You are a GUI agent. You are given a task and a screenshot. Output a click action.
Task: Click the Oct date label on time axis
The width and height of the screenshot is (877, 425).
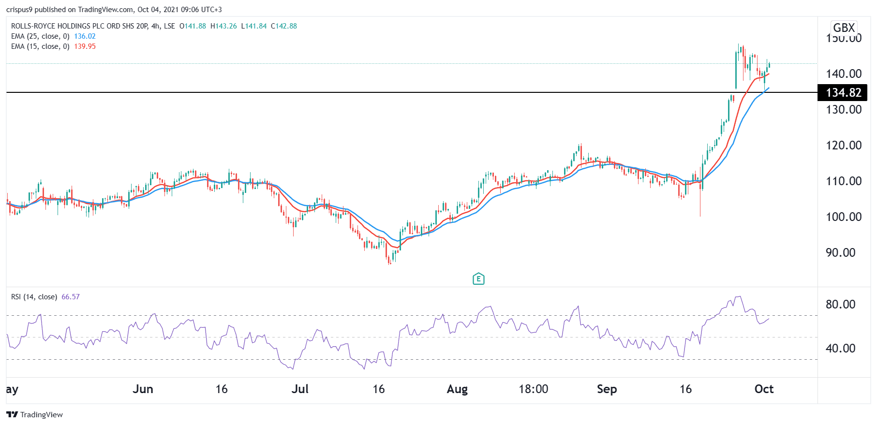764,389
